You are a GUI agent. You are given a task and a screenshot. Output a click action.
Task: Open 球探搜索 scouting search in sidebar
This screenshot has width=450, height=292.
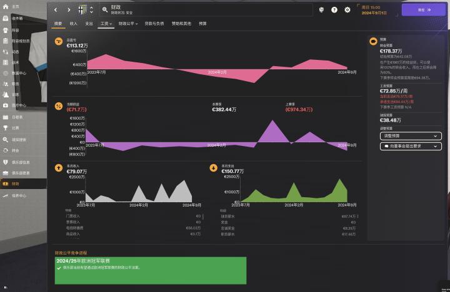coord(20,139)
